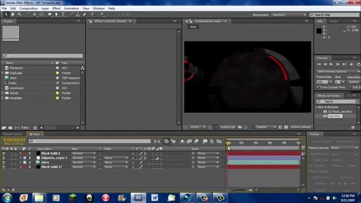The image size is (361, 203).
Task: Open the graph editor icon
Action: click(219, 142)
